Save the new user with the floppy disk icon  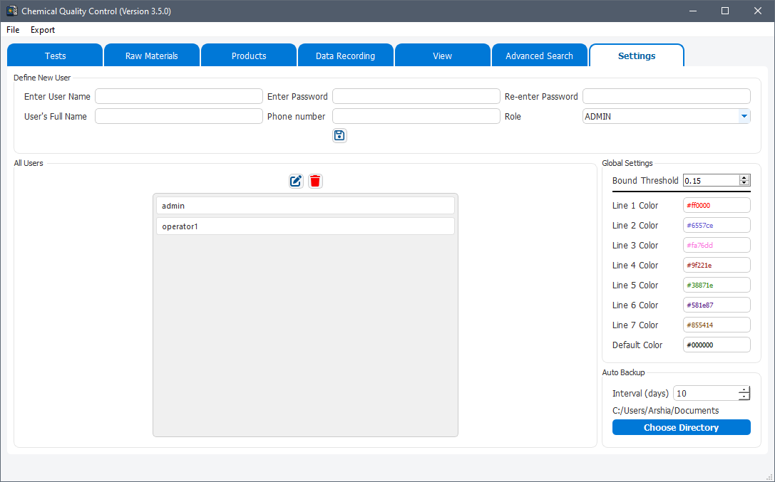coord(339,135)
